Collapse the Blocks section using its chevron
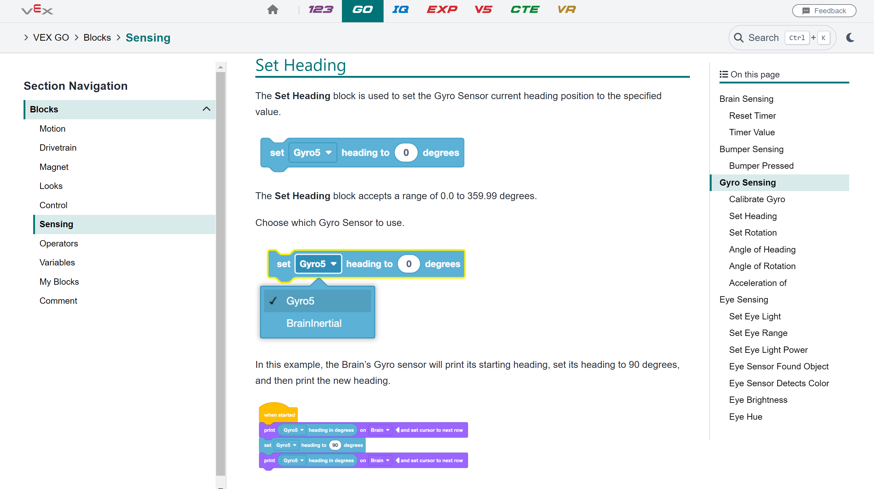The height and width of the screenshot is (489, 874). (x=207, y=109)
